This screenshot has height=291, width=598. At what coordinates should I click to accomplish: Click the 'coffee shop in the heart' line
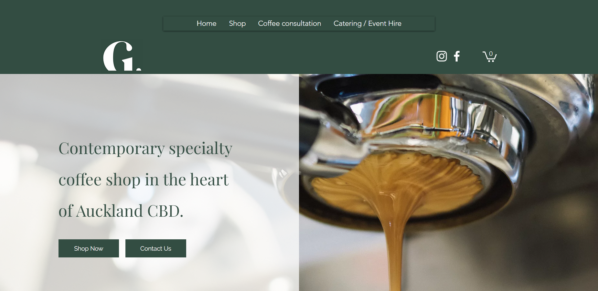pos(144,180)
